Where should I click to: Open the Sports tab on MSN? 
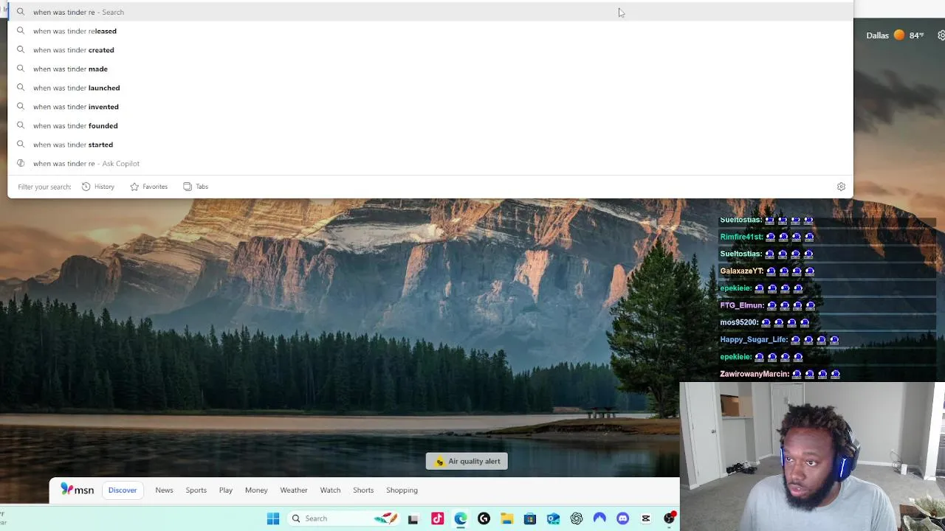click(196, 490)
